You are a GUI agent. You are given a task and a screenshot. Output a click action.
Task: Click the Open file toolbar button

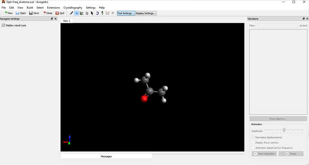21,13
